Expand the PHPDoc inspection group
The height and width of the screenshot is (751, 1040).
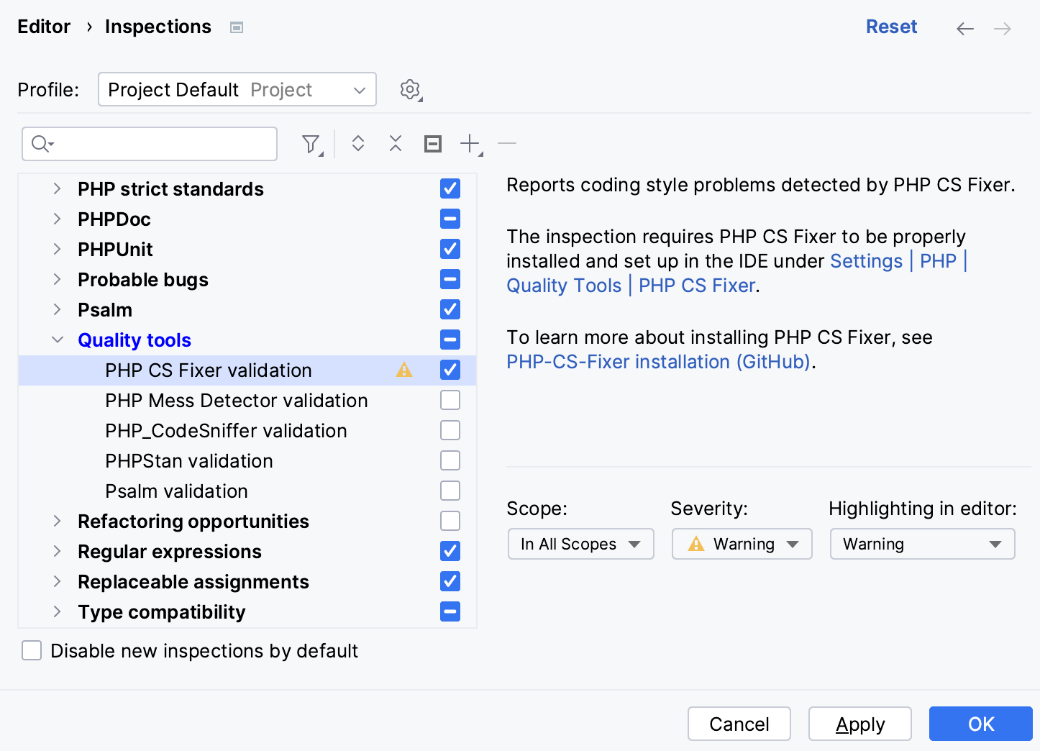58,219
